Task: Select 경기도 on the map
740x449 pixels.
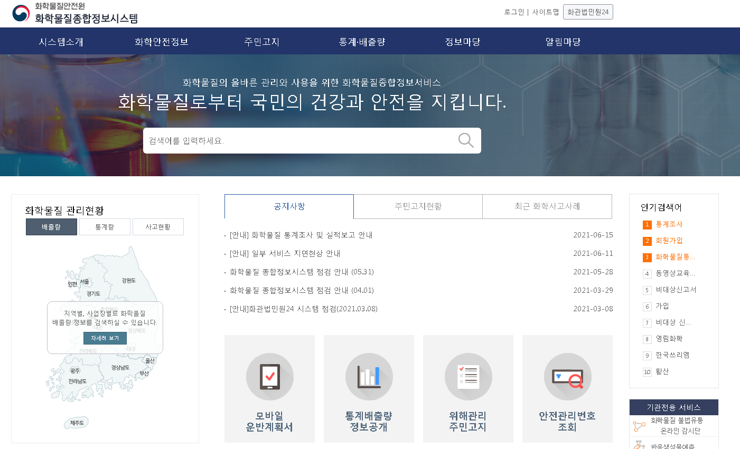Action: tap(93, 293)
